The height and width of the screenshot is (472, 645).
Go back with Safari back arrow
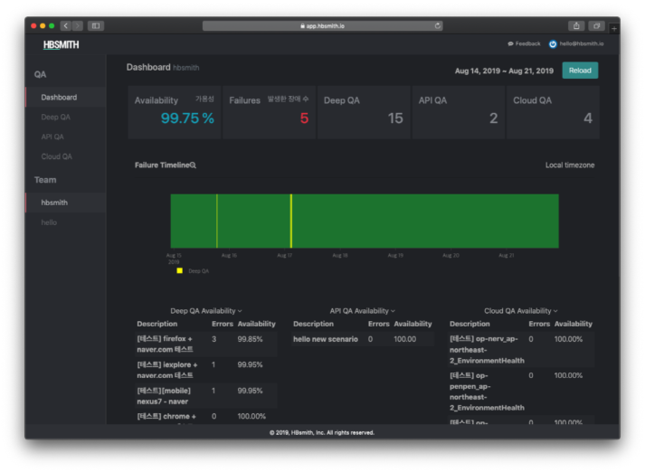(65, 25)
